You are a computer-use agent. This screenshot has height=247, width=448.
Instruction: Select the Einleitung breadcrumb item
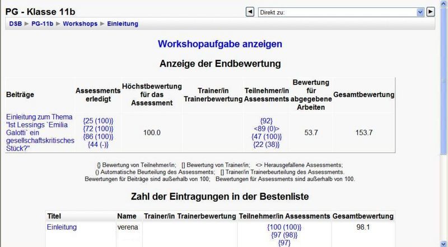tap(122, 24)
